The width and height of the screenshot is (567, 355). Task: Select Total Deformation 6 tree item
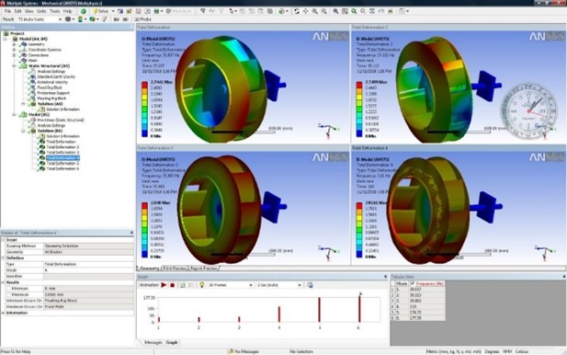click(x=62, y=168)
